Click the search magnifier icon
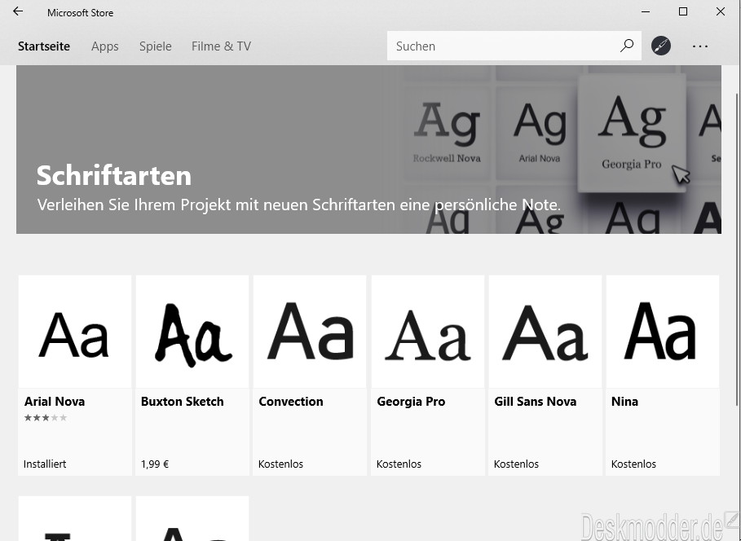The height and width of the screenshot is (541, 741). (627, 46)
